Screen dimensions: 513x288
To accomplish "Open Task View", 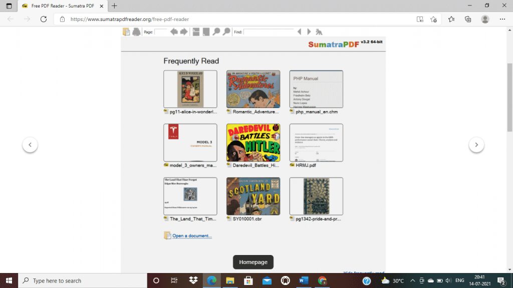I will (x=174, y=280).
